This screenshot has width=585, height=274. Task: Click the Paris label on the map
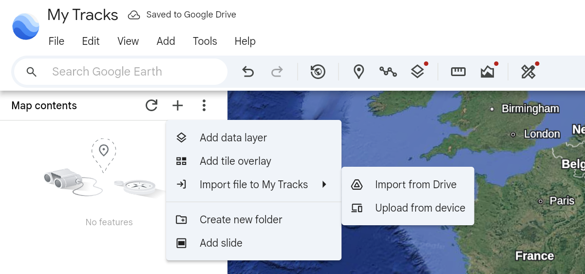tap(562, 200)
